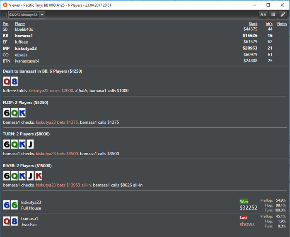Select player luffeee in EP row
The height and width of the screenshot is (237, 290).
(x=22, y=42)
